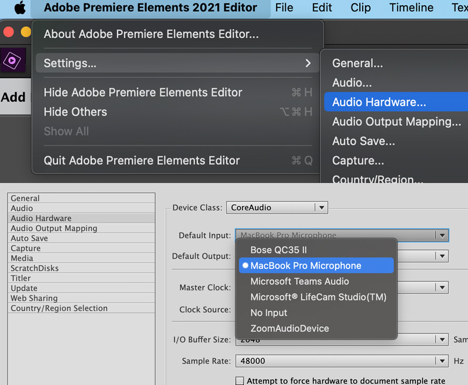468x385 pixels.
Task: Open the Apple menu
Action: 20,7
